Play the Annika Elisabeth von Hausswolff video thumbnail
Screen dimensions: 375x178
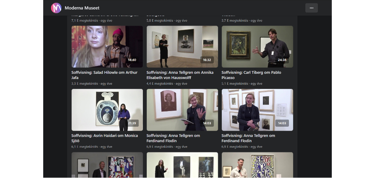click(x=182, y=46)
